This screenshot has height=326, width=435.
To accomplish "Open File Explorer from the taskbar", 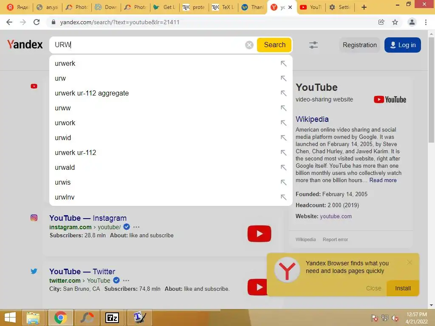I will tap(33, 318).
